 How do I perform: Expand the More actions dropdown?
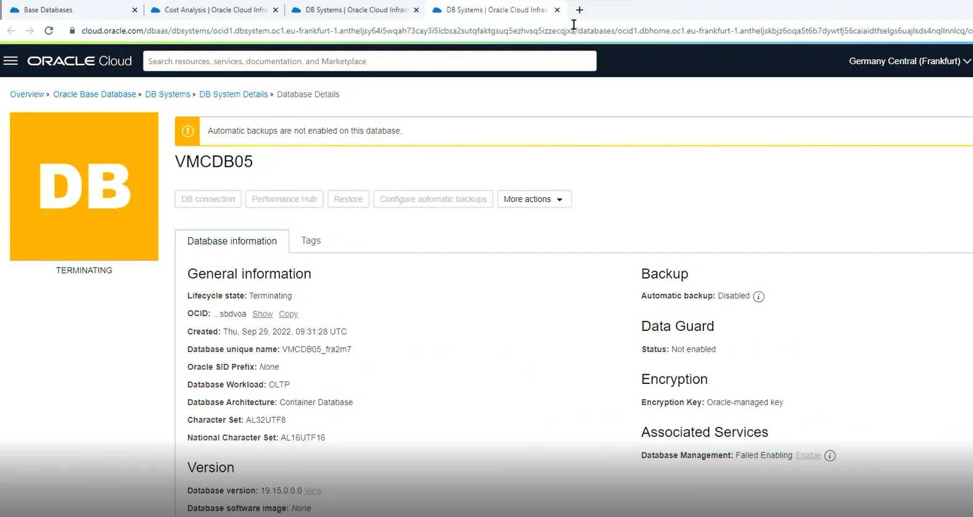pos(534,199)
